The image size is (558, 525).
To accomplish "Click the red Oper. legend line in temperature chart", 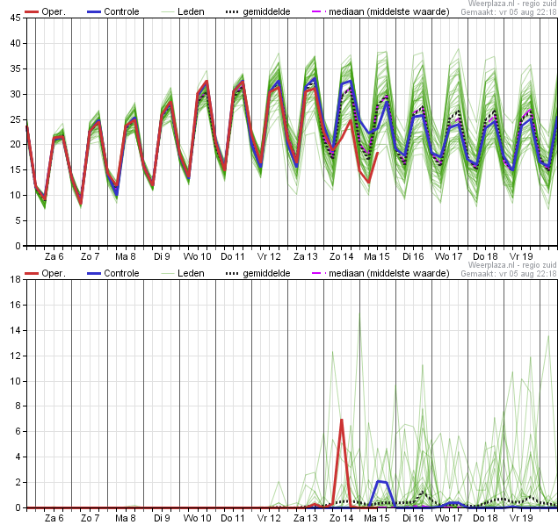I will pos(32,12).
